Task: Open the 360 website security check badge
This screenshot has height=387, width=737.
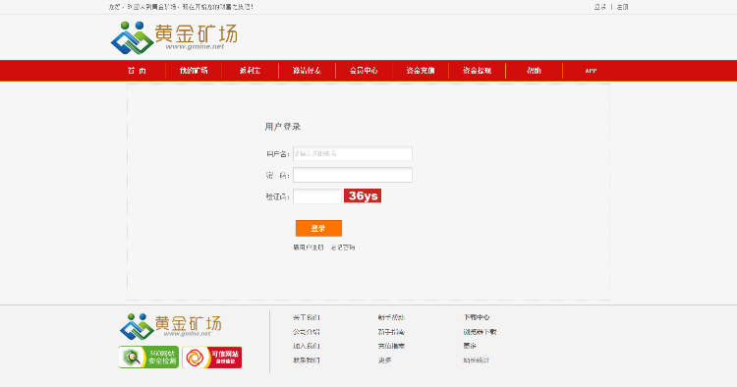Action: click(x=148, y=358)
